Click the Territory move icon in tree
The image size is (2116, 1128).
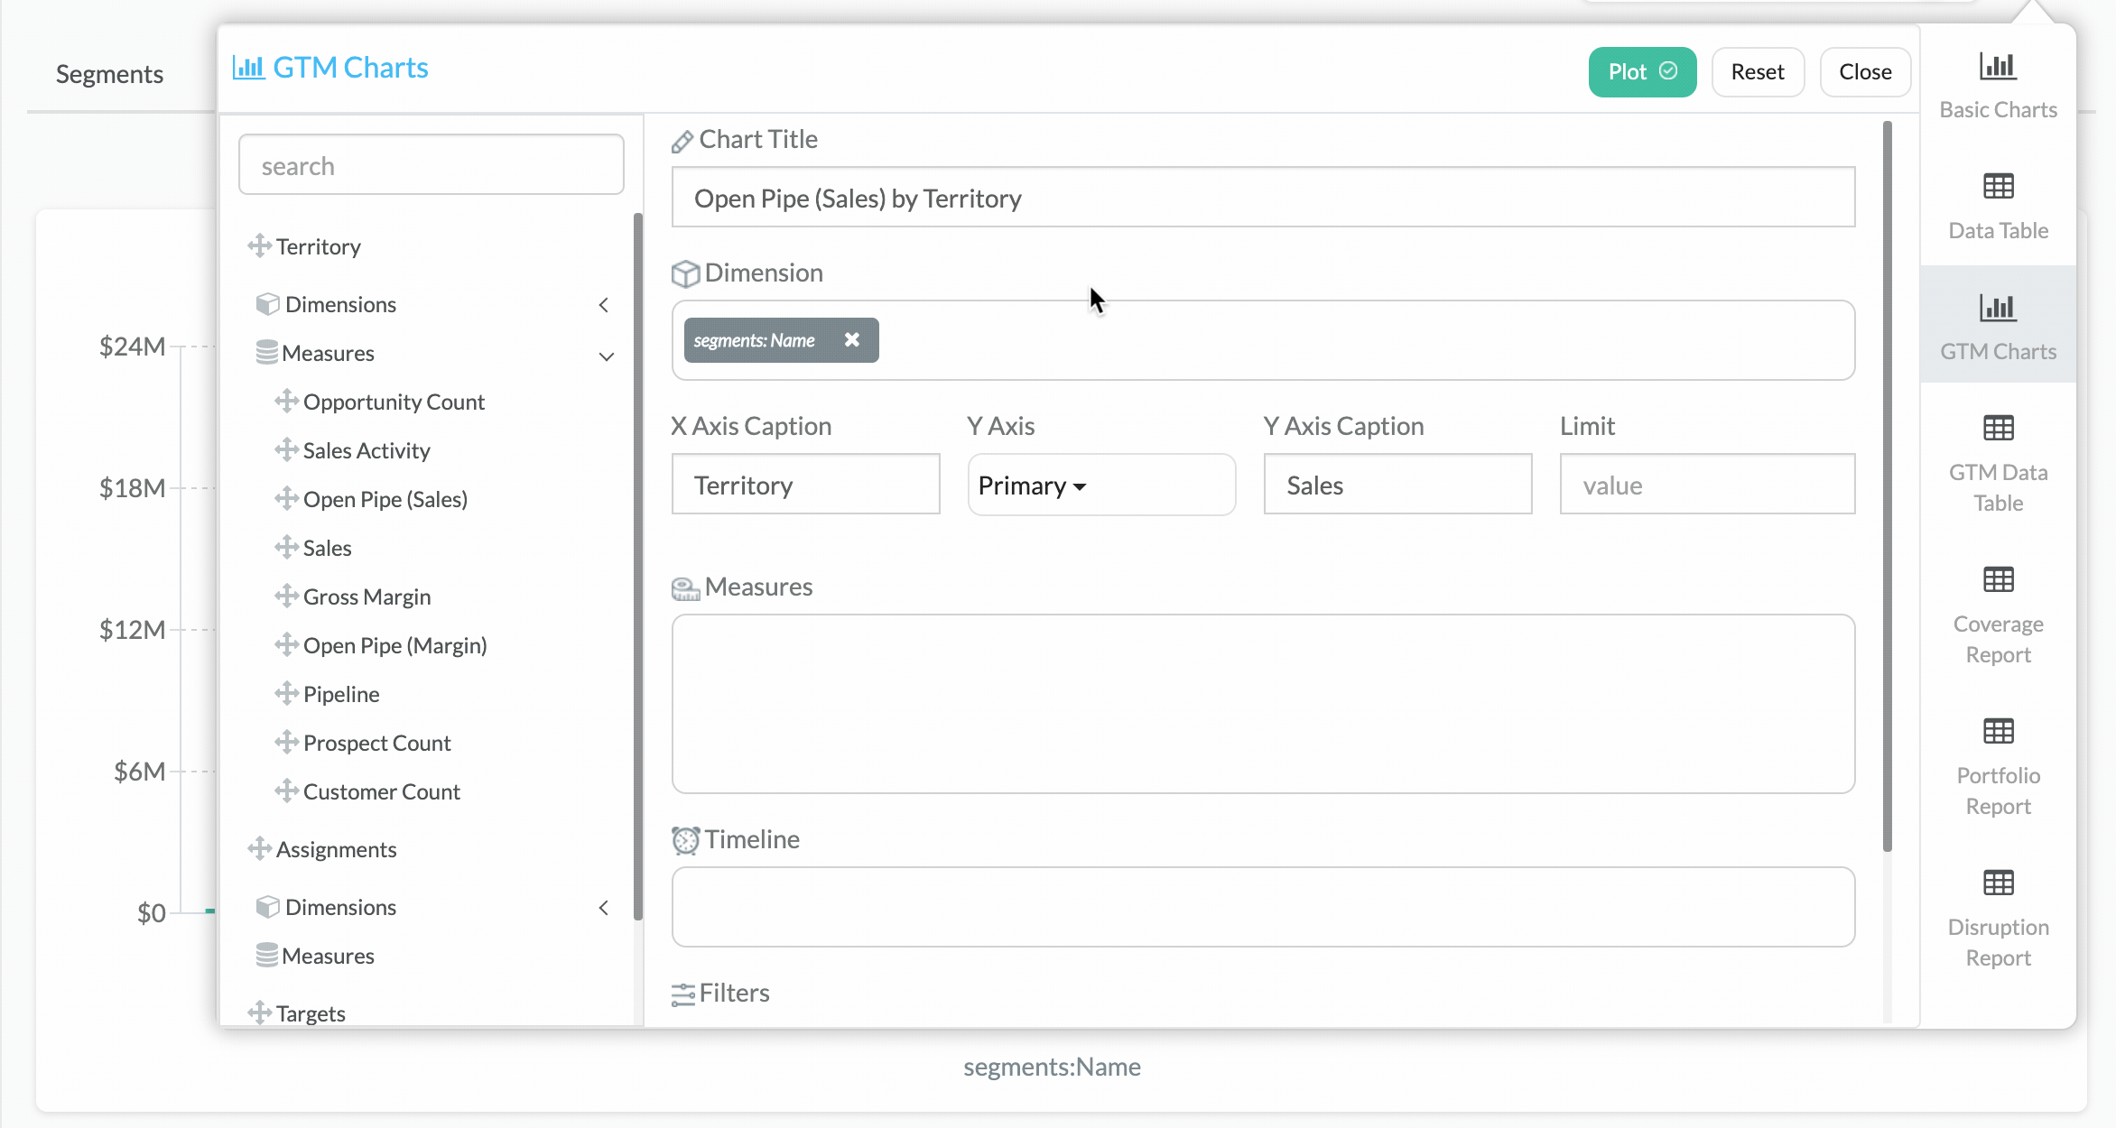pyautogui.click(x=260, y=246)
